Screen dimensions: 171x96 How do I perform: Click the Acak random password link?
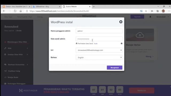pyautogui.click(x=96, y=43)
